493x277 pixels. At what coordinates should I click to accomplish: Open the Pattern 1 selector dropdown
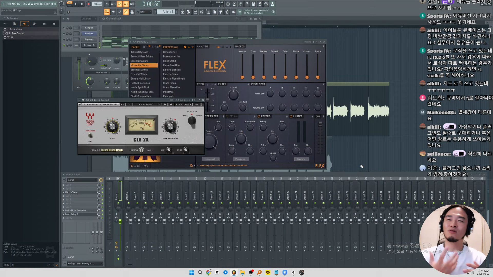(x=168, y=12)
